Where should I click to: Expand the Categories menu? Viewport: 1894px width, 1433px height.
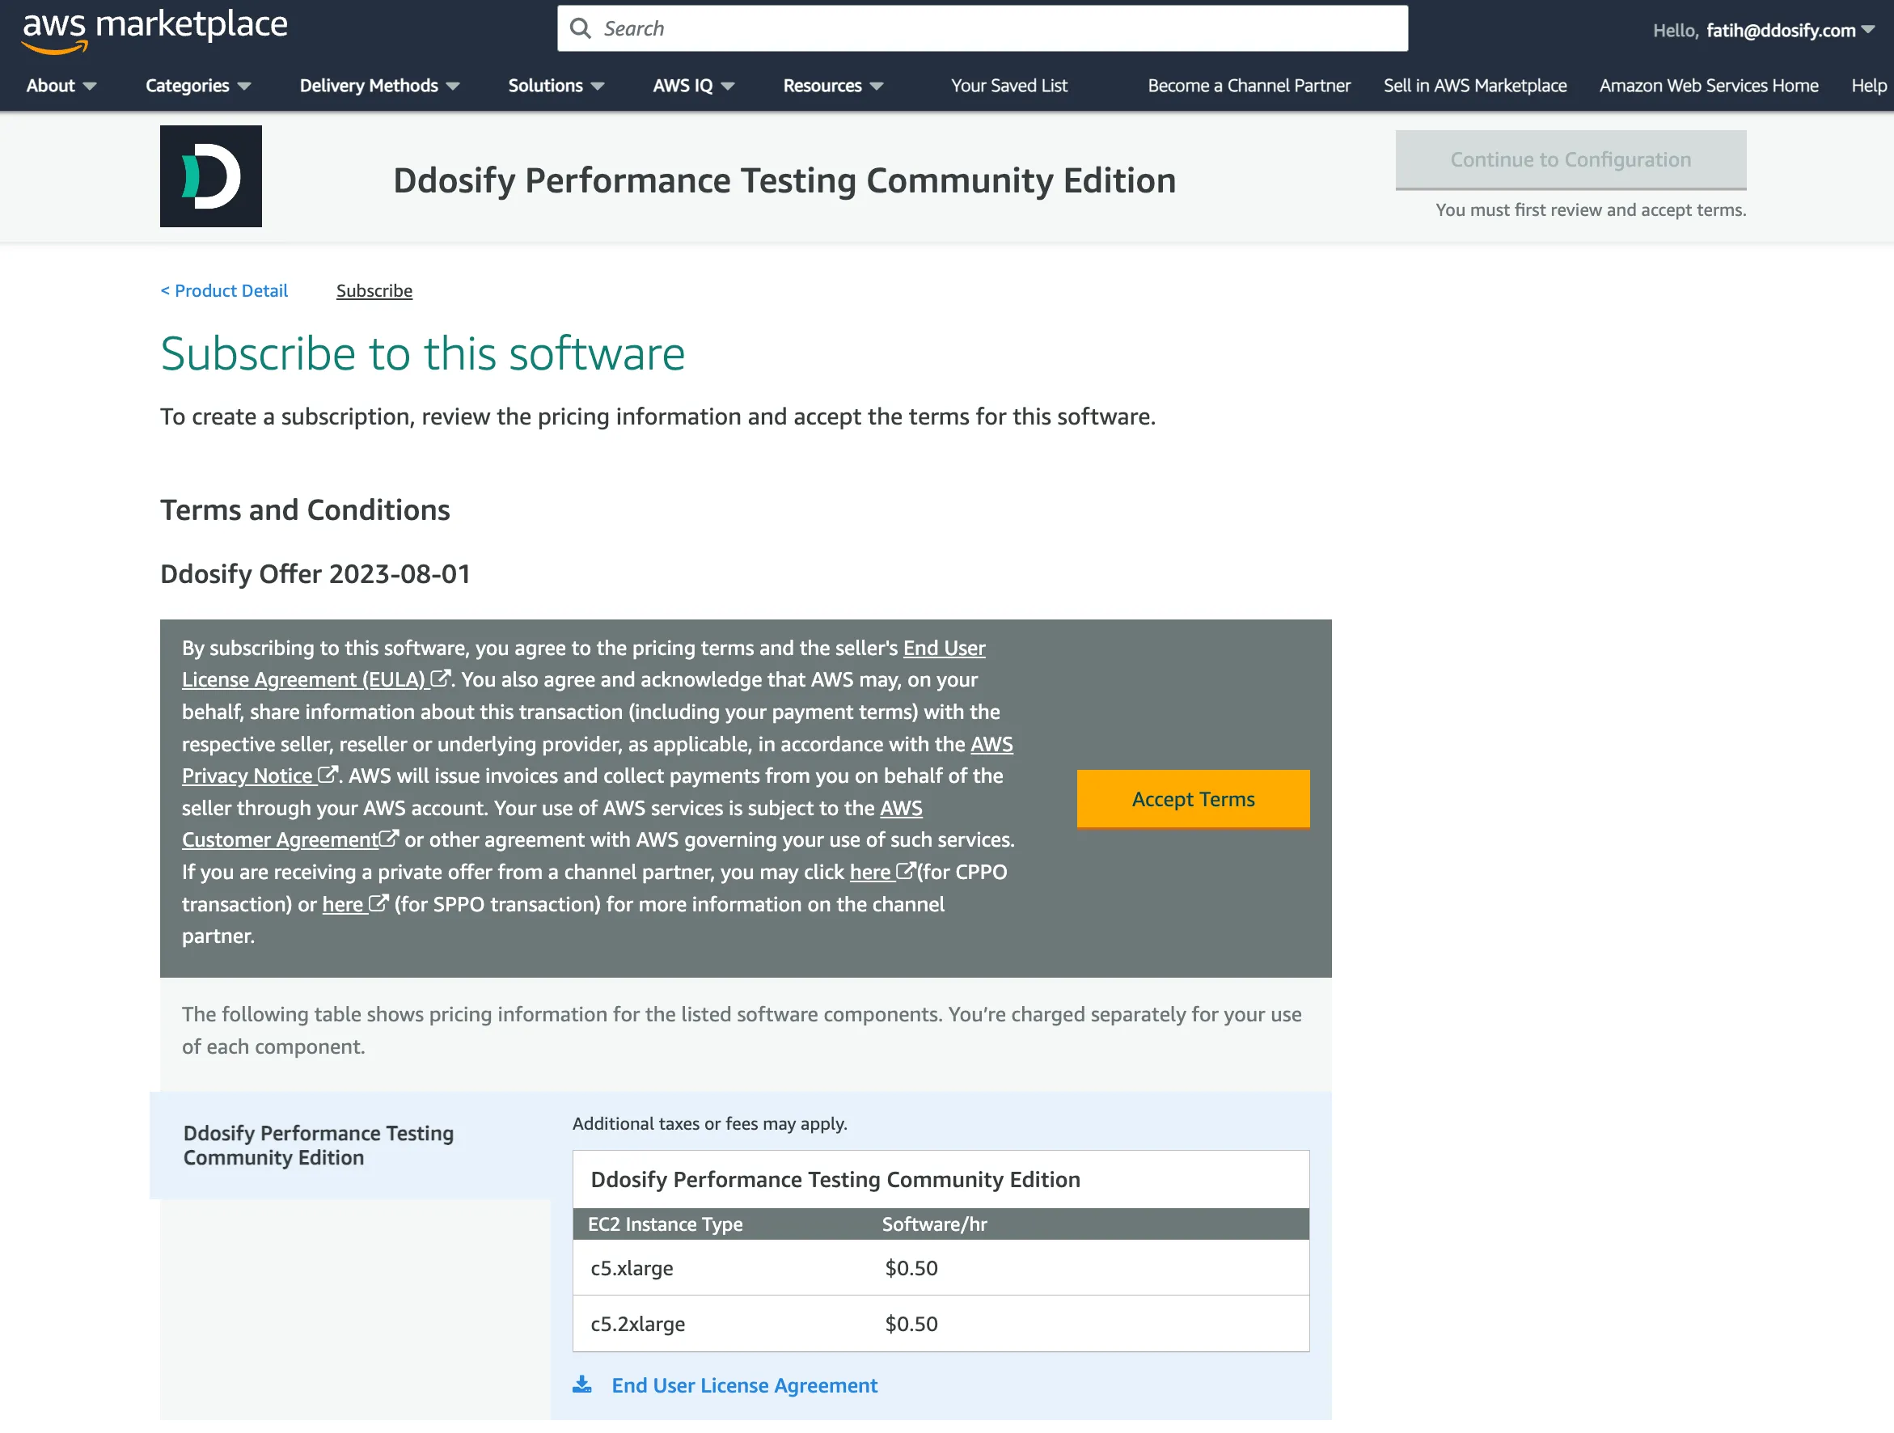tap(198, 86)
